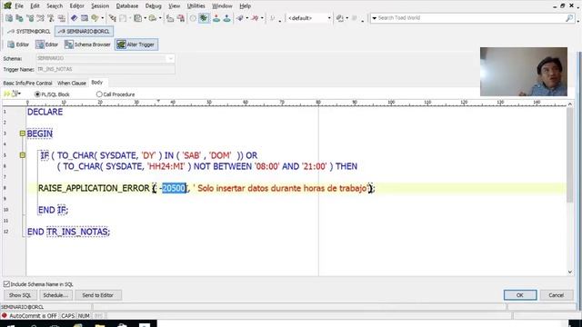Screen dimensions: 582x327
Task: Open the Basic Info/Fire Control tab
Action: click(x=27, y=83)
